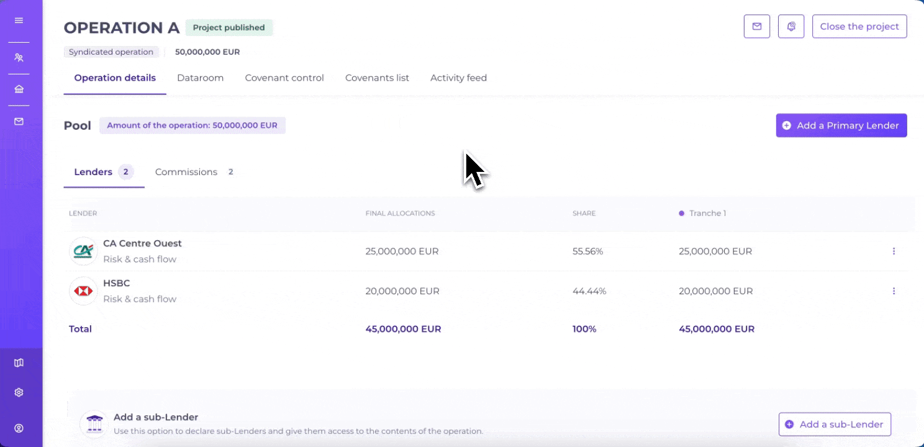Screen dimensions: 924x447
Task: Click the SHARE column header
Action: [x=584, y=214]
